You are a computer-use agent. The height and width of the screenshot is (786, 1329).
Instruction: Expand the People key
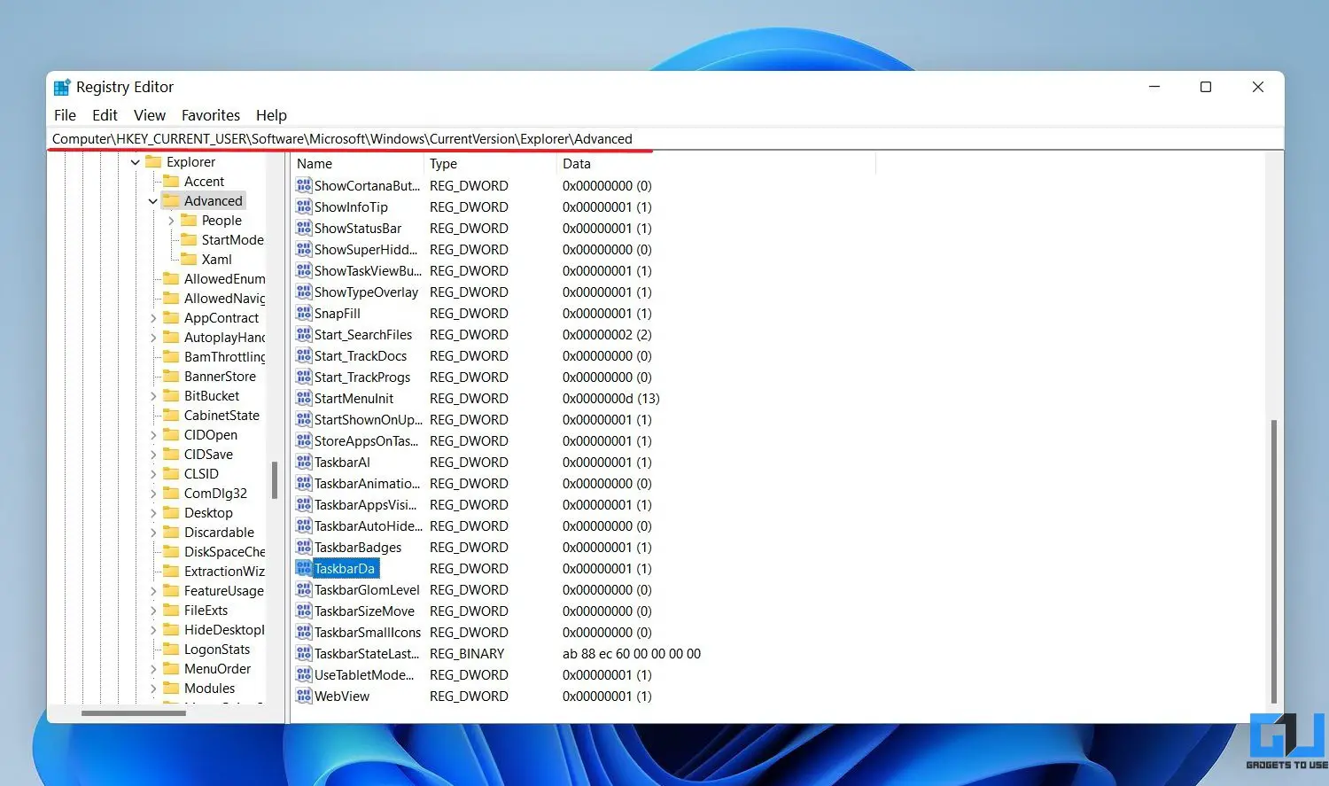tap(171, 221)
